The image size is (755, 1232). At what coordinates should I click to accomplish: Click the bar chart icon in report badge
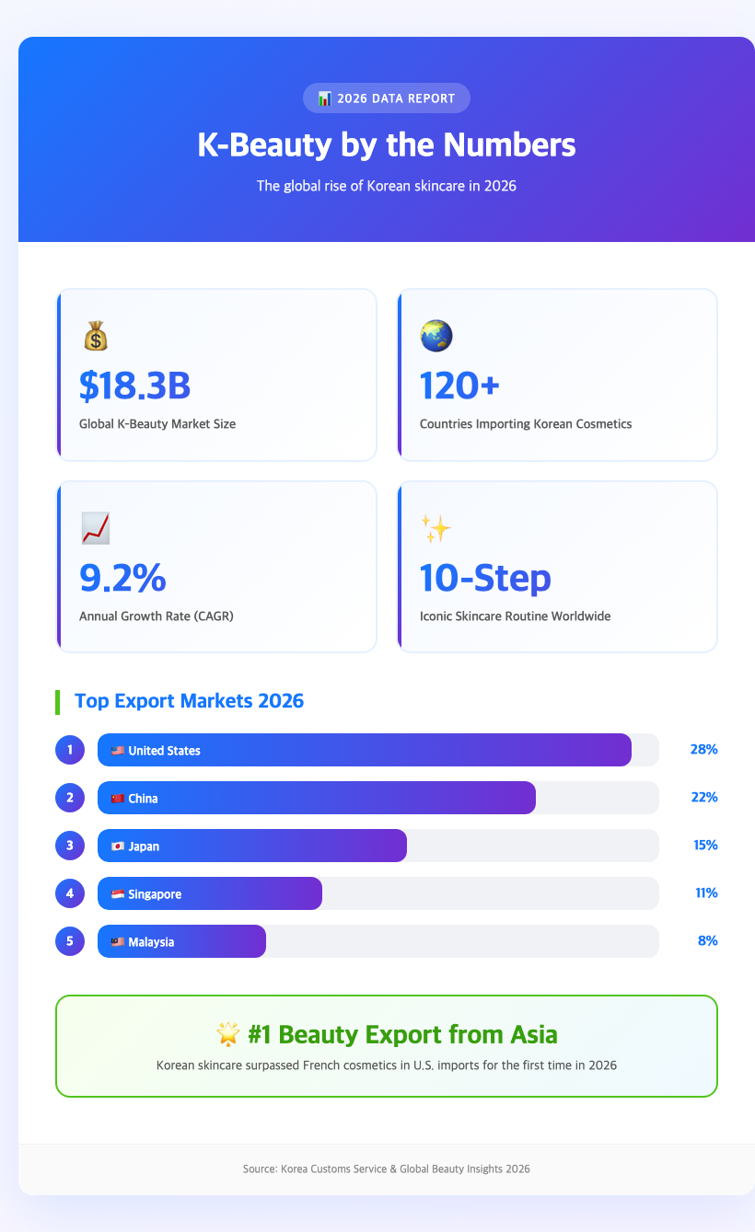coord(324,98)
